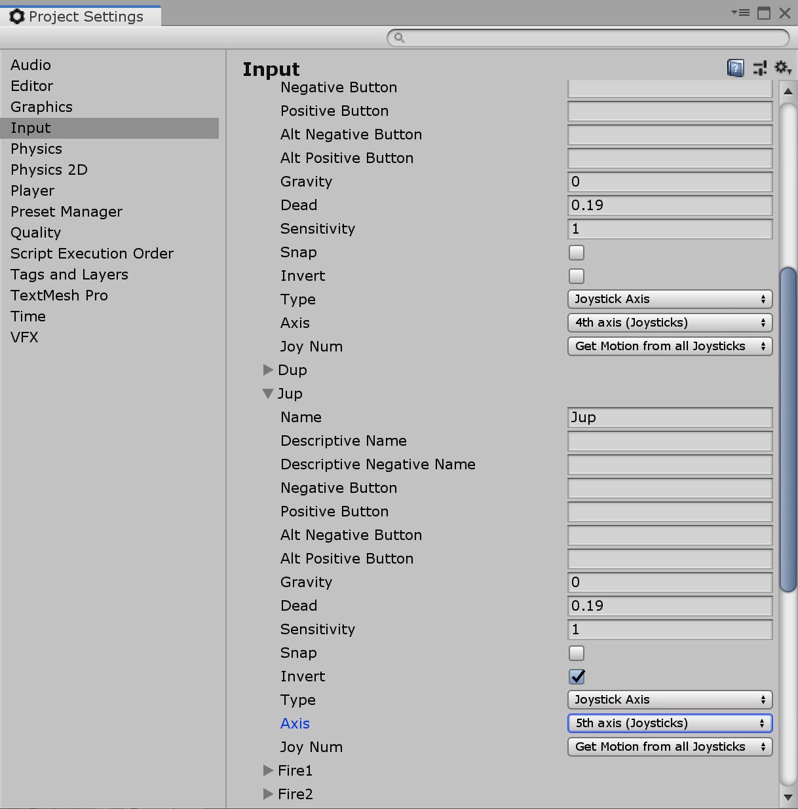Viewport: 798px width, 809px height.
Task: Select the Quality settings category
Action: coord(35,232)
